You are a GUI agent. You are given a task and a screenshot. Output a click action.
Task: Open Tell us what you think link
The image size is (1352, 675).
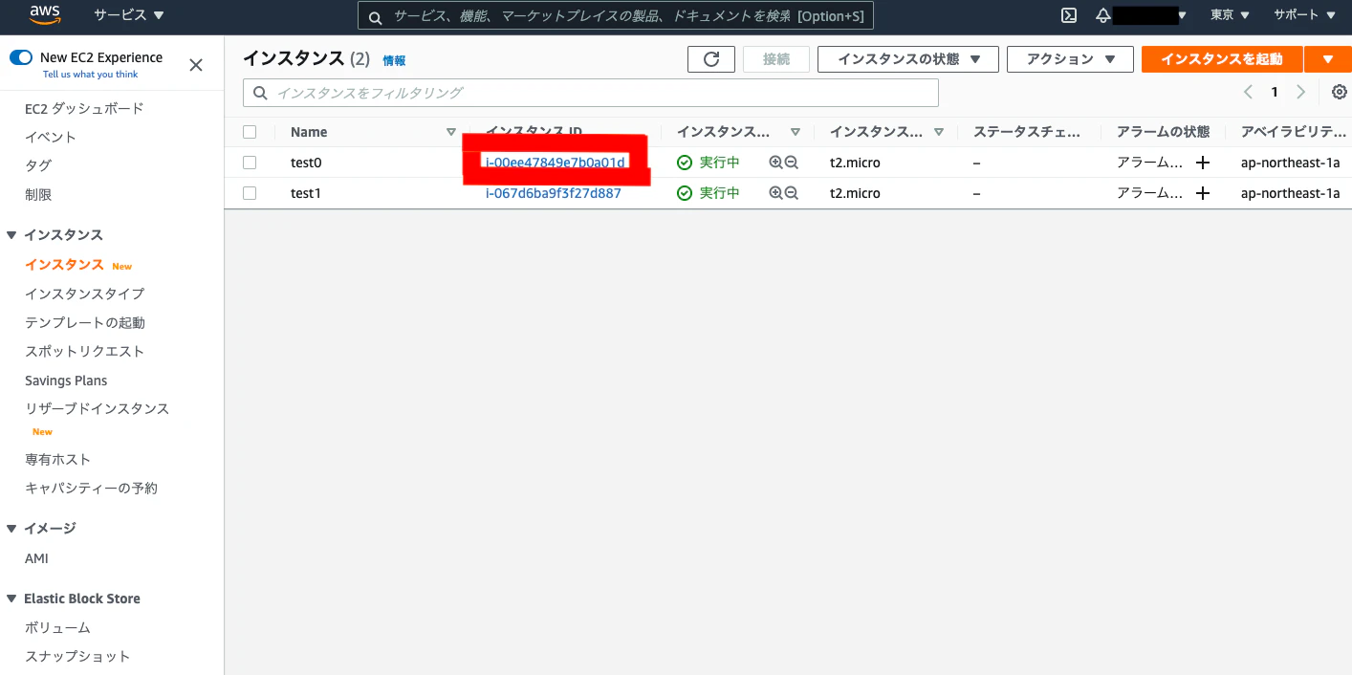[x=90, y=74]
